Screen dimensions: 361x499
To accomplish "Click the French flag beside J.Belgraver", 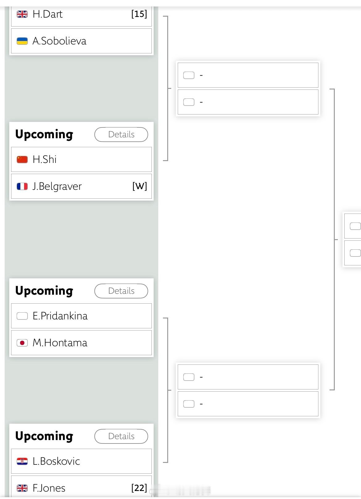I will click(x=22, y=186).
